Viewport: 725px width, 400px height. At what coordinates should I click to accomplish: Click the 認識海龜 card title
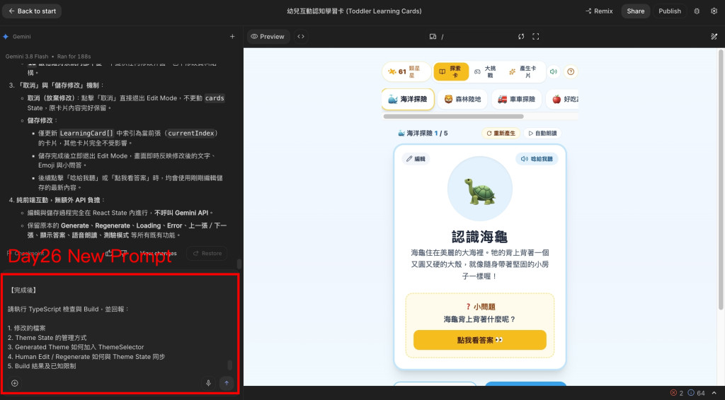point(480,237)
